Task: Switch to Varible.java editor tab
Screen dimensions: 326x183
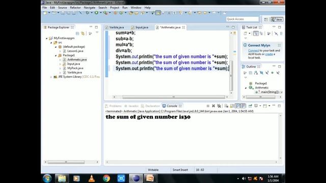Action: click(117, 27)
